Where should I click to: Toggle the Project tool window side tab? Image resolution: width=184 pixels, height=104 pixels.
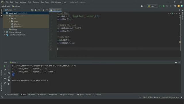1,13
